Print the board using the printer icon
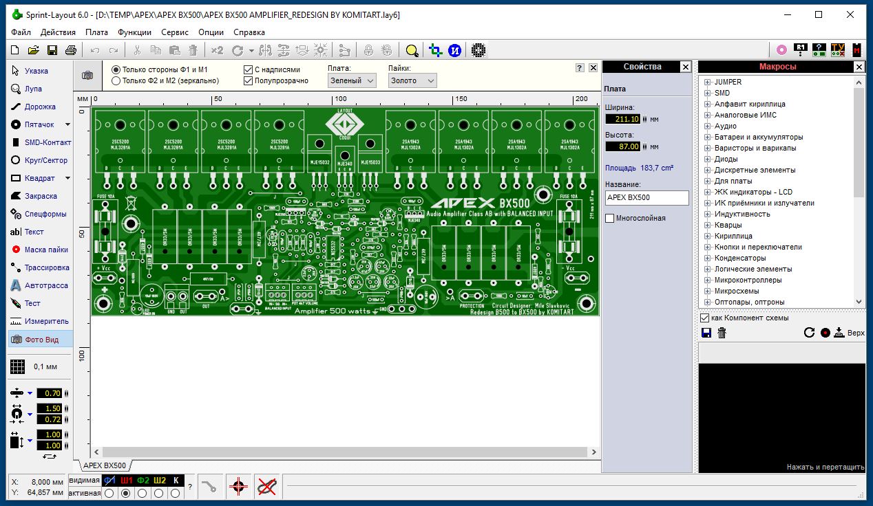This screenshot has height=506, width=873. 70,50
